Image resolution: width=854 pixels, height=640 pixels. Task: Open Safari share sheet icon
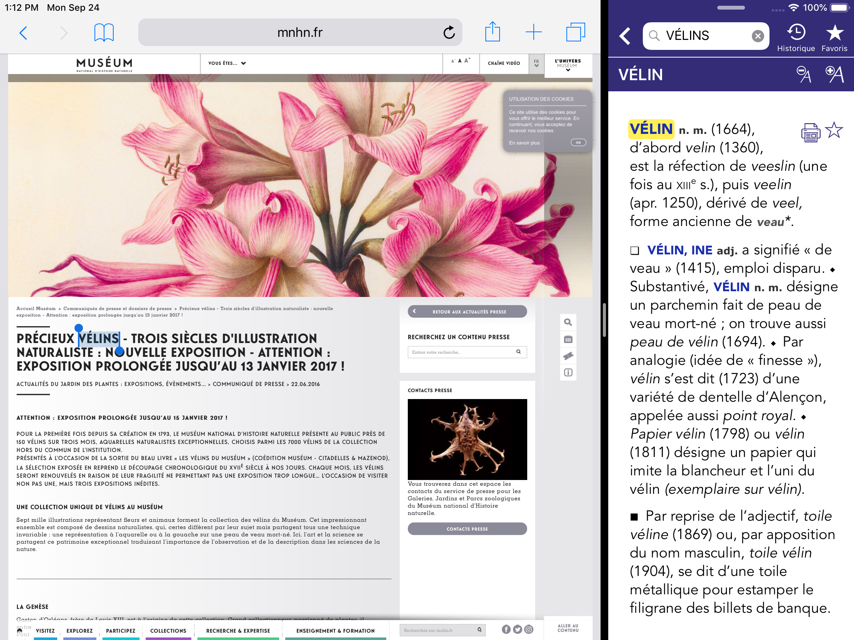click(492, 31)
